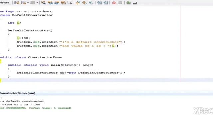Go to Find Next Occurrence icon
The width and height of the screenshot is (213, 120).
(57, 3)
